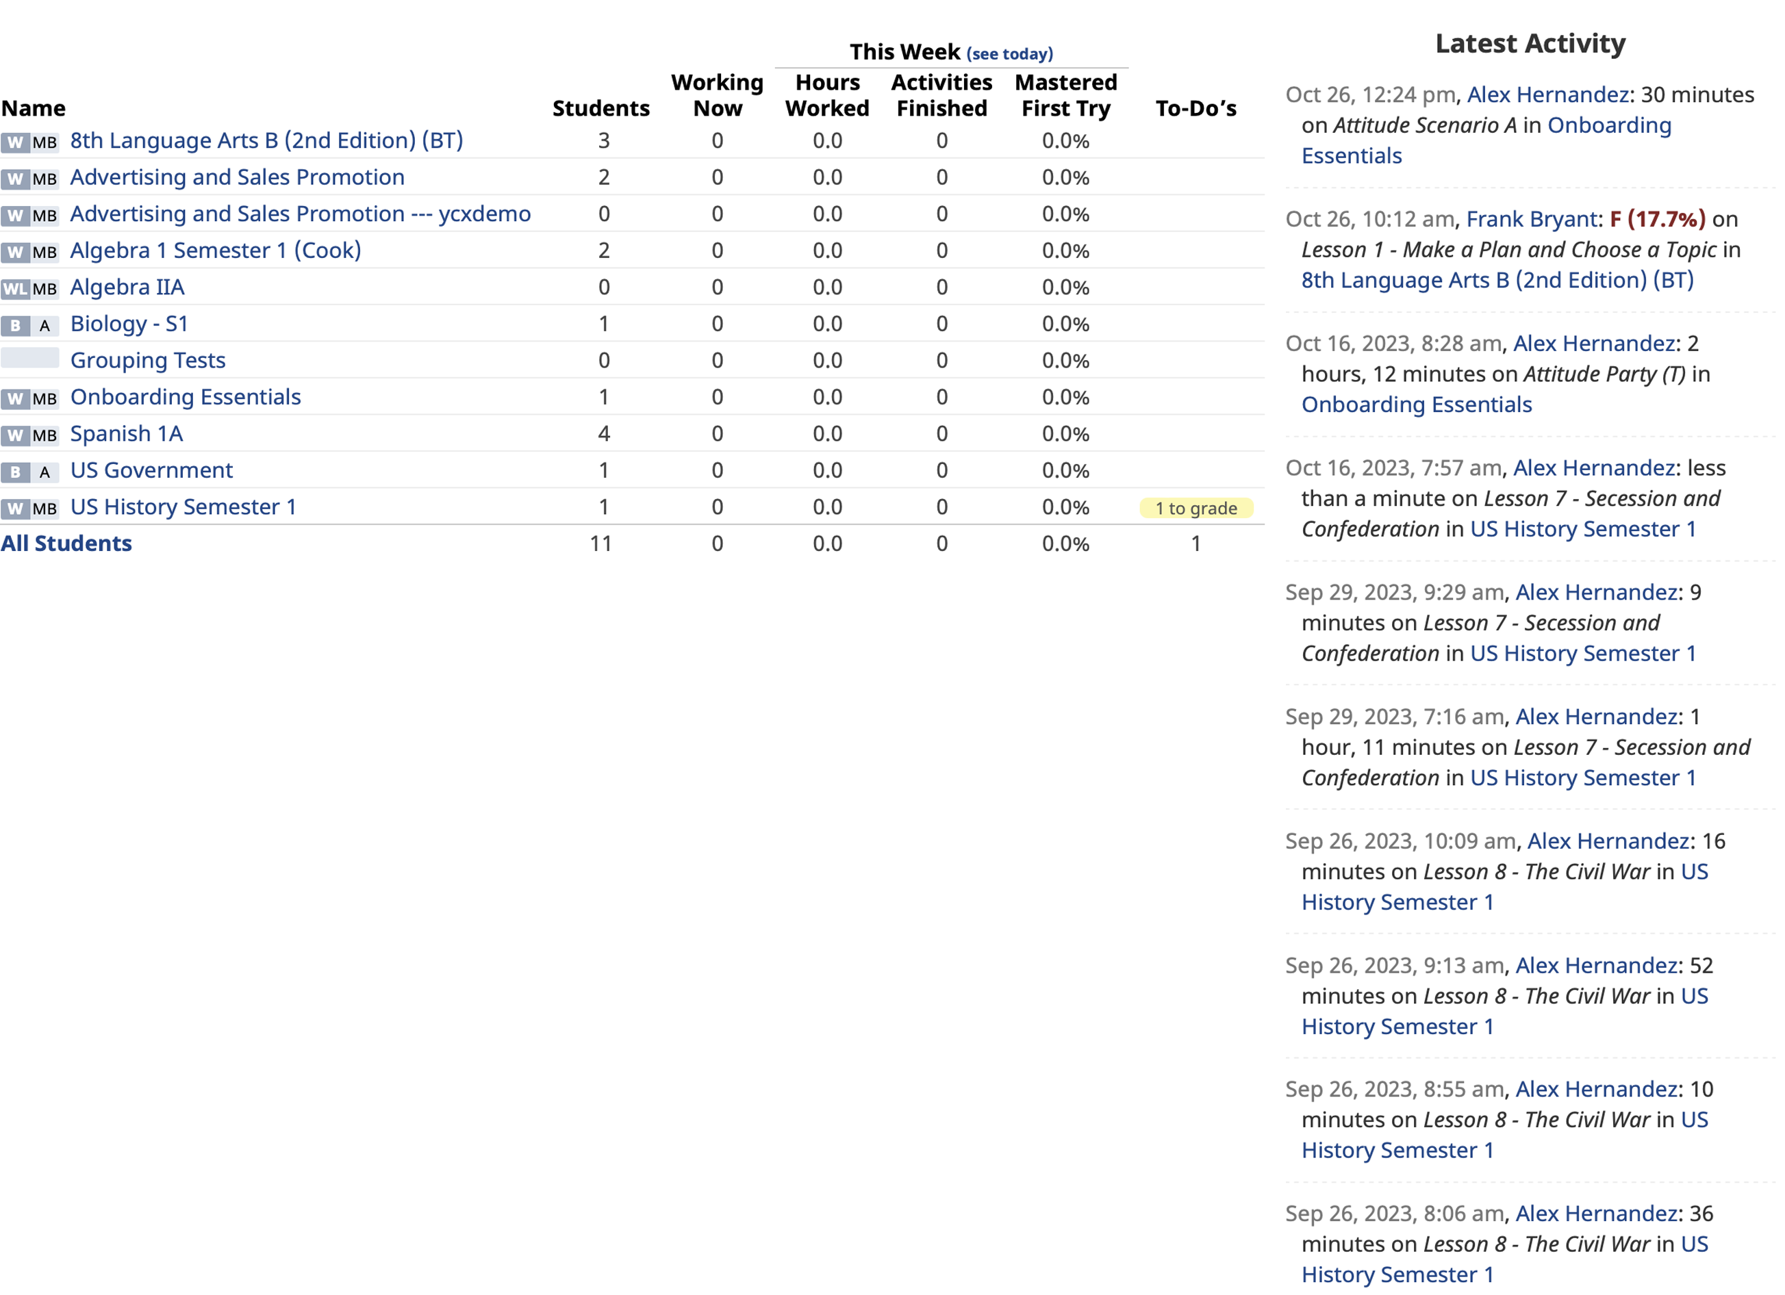Viewport: 1785px width, 1295px height.
Task: Open the Grouping Tests course
Action: [x=148, y=360]
